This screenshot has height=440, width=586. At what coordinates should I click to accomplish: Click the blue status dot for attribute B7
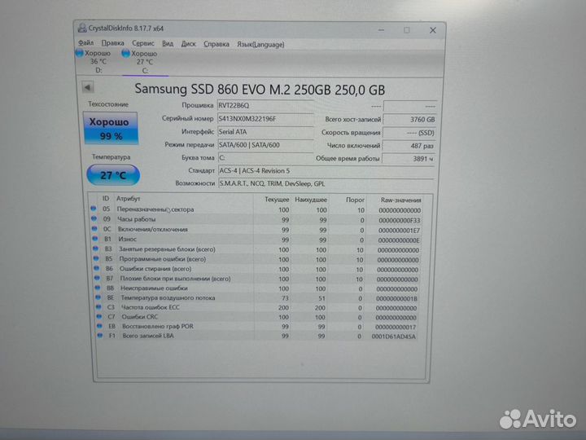click(97, 278)
